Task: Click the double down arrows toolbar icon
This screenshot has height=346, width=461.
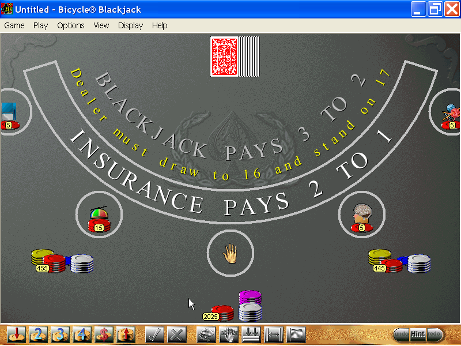Action: 251,334
